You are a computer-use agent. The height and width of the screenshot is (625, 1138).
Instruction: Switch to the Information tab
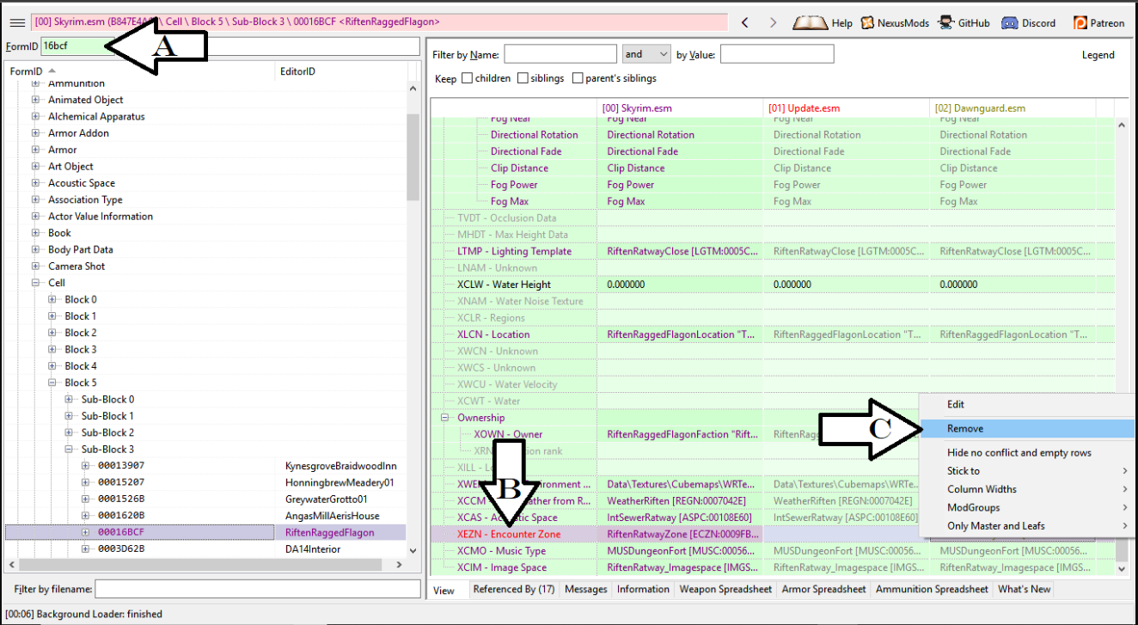click(x=643, y=589)
